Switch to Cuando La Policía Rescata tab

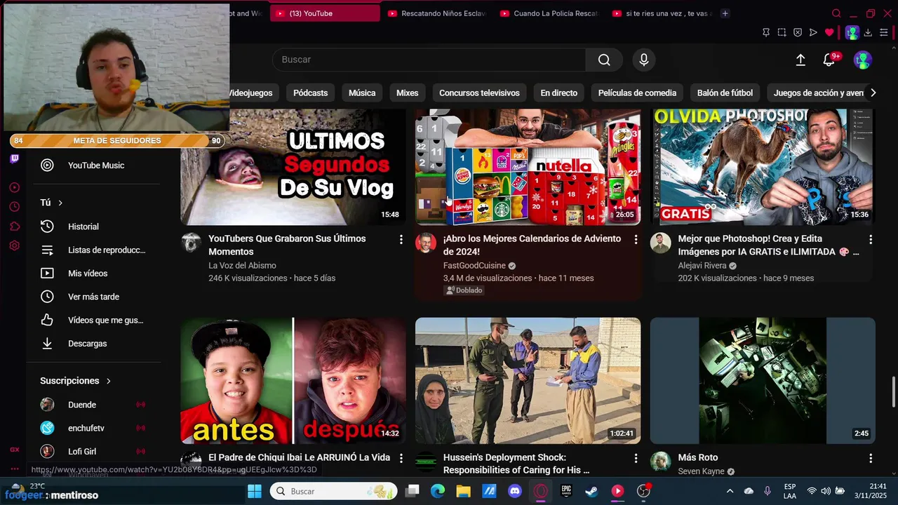pos(549,13)
